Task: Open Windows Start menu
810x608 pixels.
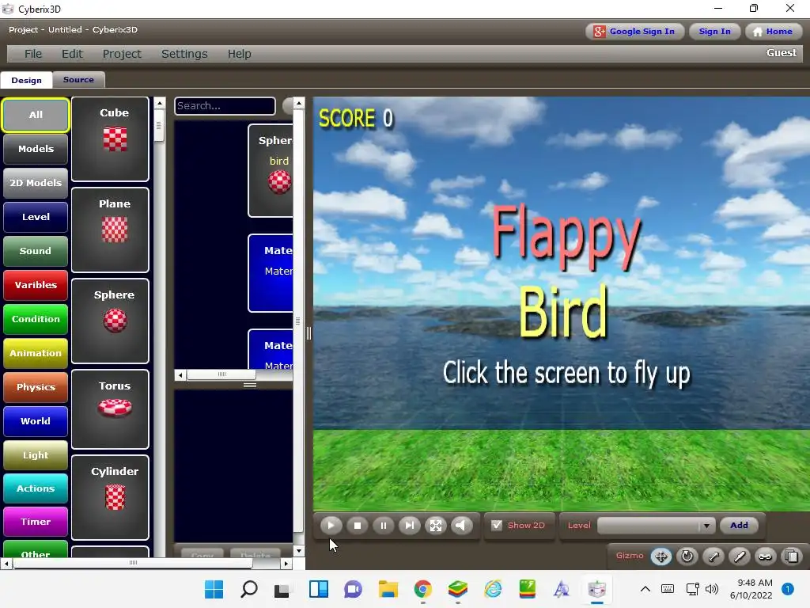Action: pos(214,589)
